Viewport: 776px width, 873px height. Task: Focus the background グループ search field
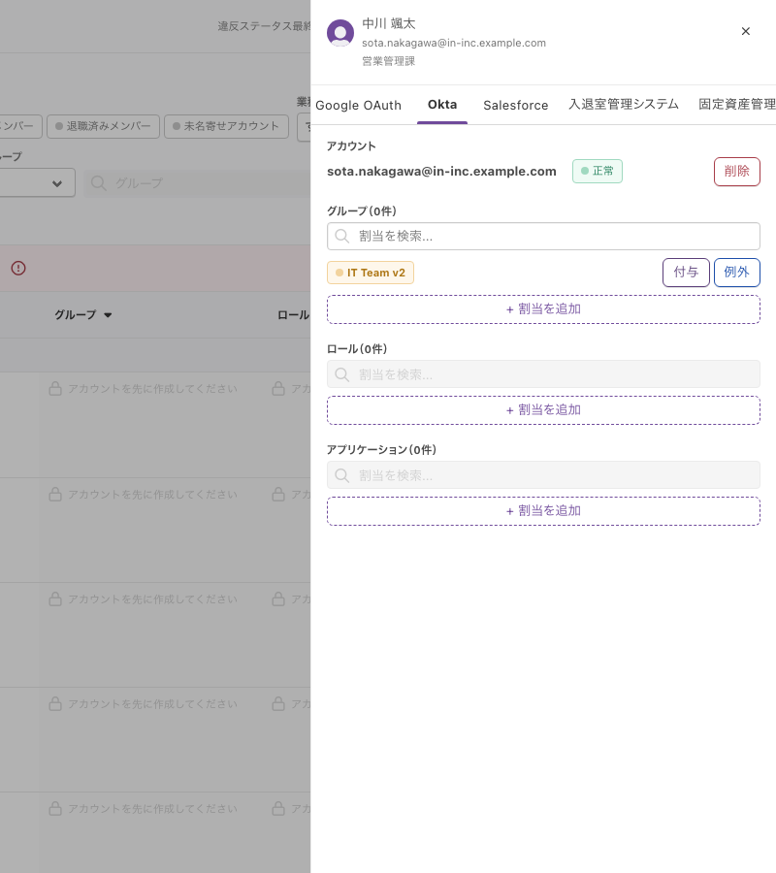click(x=197, y=183)
